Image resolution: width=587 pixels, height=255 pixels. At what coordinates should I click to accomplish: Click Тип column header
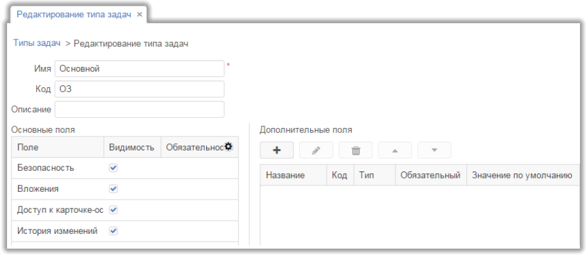pyautogui.click(x=375, y=175)
